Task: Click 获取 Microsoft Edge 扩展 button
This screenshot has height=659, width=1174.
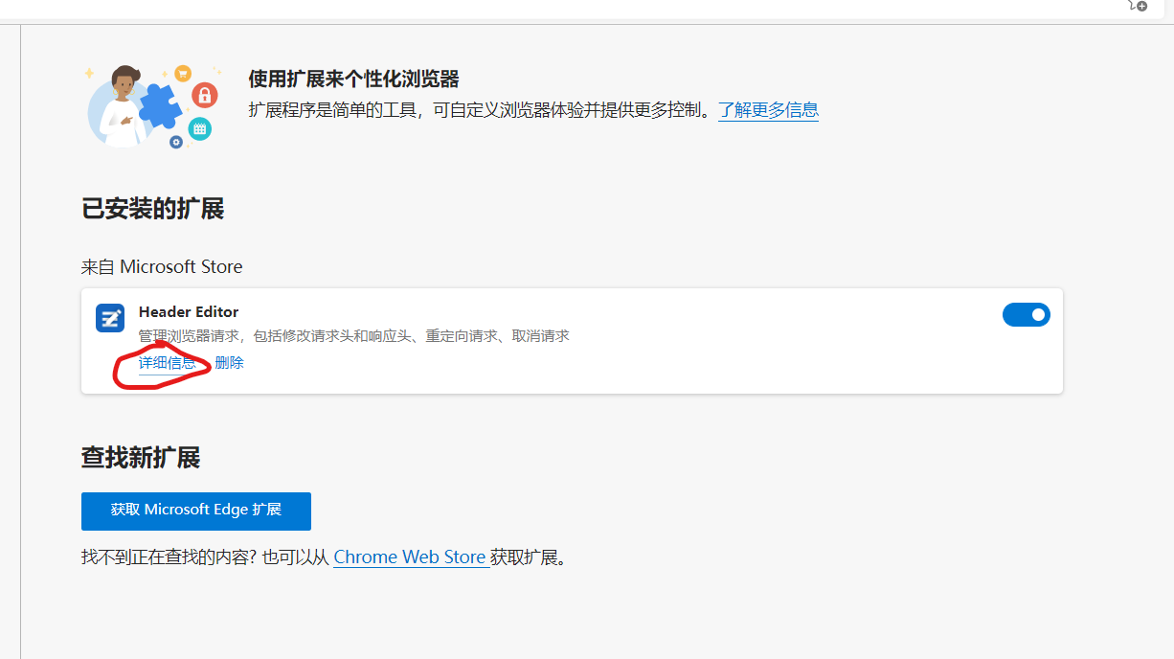Action: pos(196,511)
